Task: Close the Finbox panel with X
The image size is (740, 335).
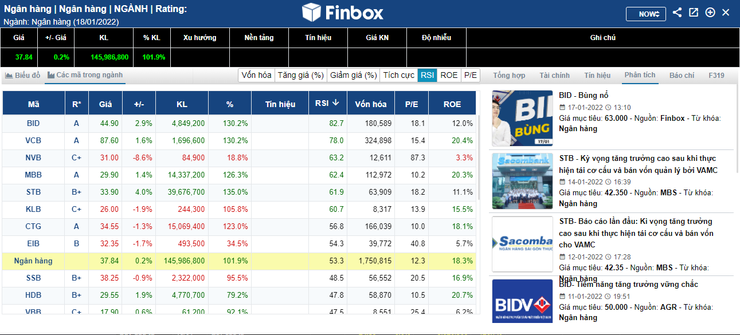Action: [x=726, y=13]
